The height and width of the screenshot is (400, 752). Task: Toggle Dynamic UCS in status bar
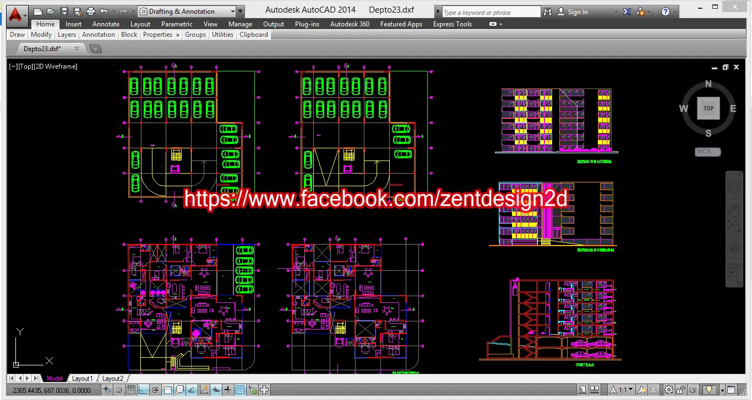click(x=204, y=390)
